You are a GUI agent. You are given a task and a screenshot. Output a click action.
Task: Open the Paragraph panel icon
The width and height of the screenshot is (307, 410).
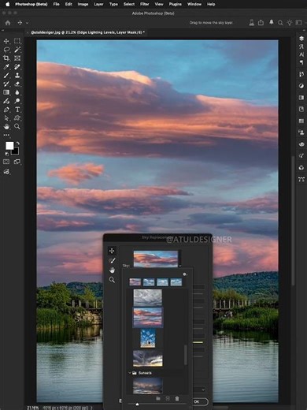(301, 62)
